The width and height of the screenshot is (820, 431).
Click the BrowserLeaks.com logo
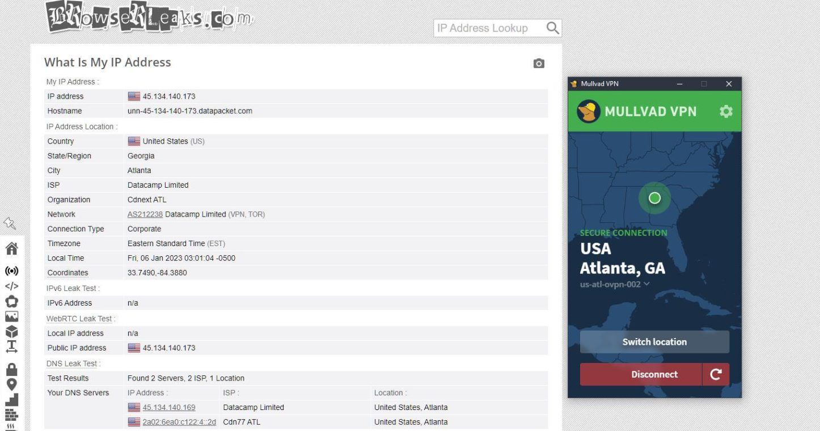coord(149,17)
